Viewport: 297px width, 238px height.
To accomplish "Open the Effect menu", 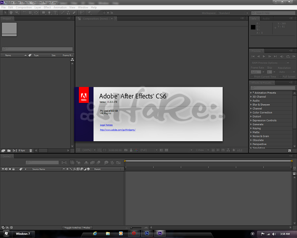I will click(x=47, y=7).
